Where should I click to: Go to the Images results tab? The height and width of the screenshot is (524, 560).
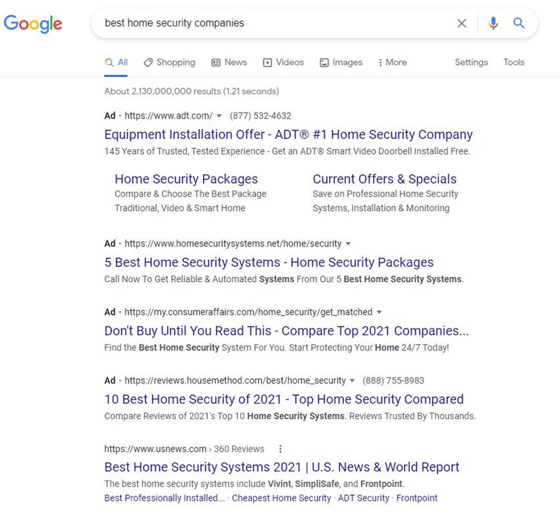click(x=341, y=63)
